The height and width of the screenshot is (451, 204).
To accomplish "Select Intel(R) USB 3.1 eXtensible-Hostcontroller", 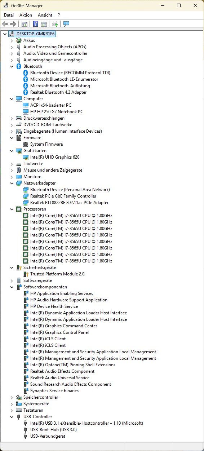I will (87, 423).
